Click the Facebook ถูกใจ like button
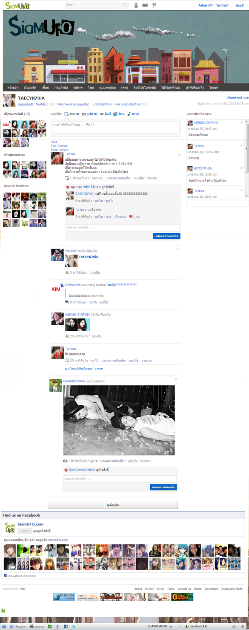The width and height of the screenshot is (249, 630). click(24, 531)
